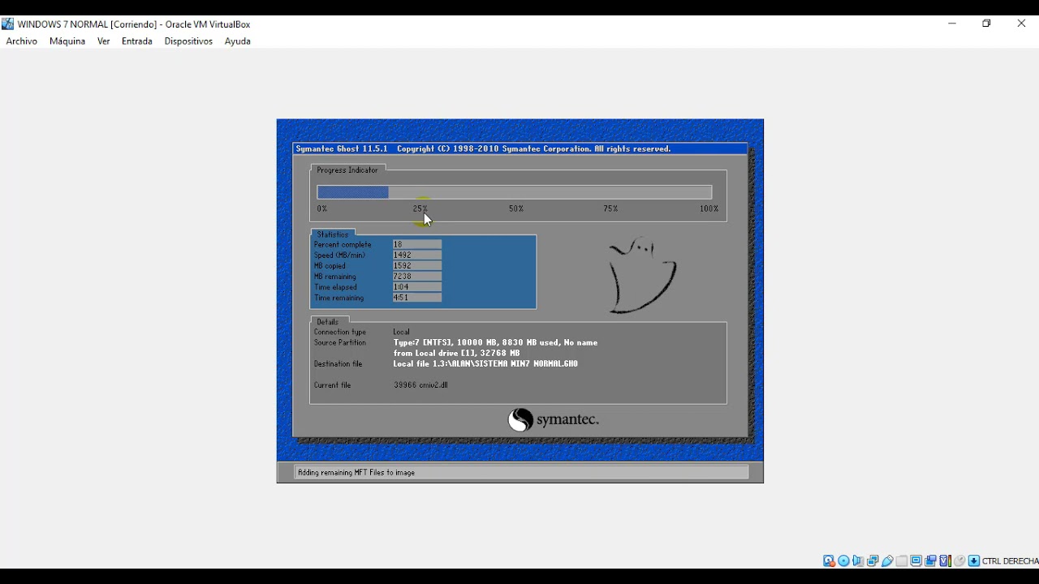Minimize the VirtualBox window

[x=952, y=24]
